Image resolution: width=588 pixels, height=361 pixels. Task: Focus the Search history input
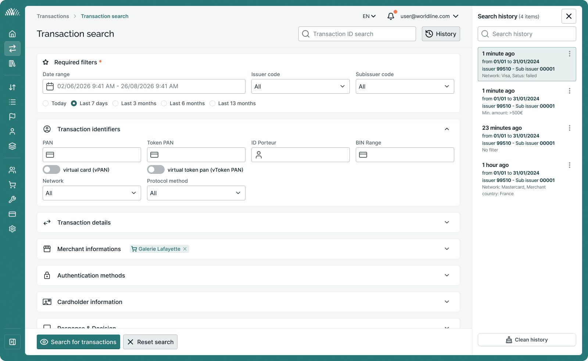pyautogui.click(x=527, y=34)
